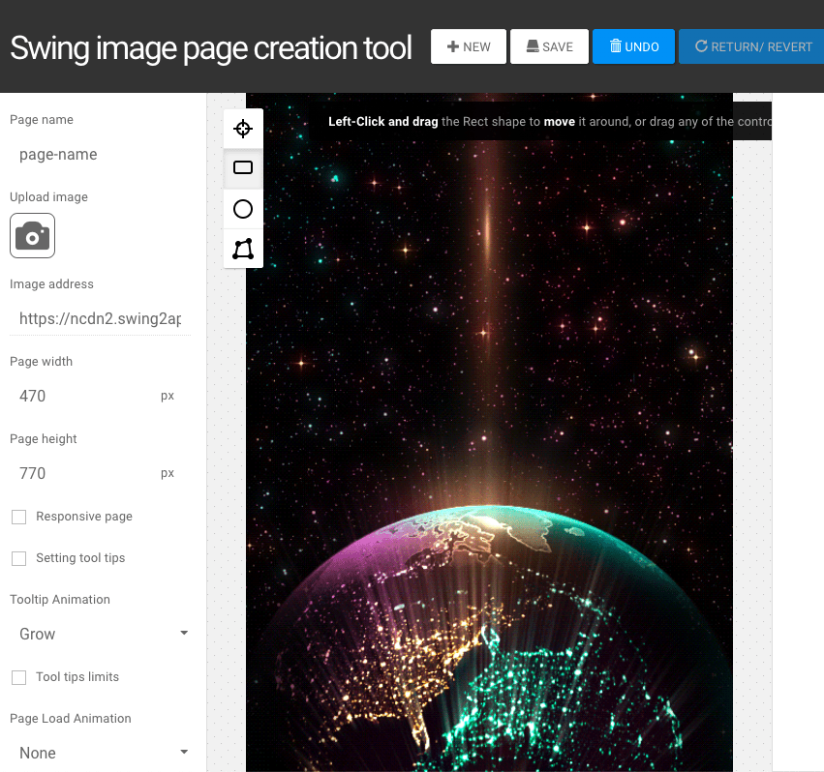Image resolution: width=824 pixels, height=772 pixels.
Task: Enable the Responsive page checkbox
Action: (x=18, y=517)
